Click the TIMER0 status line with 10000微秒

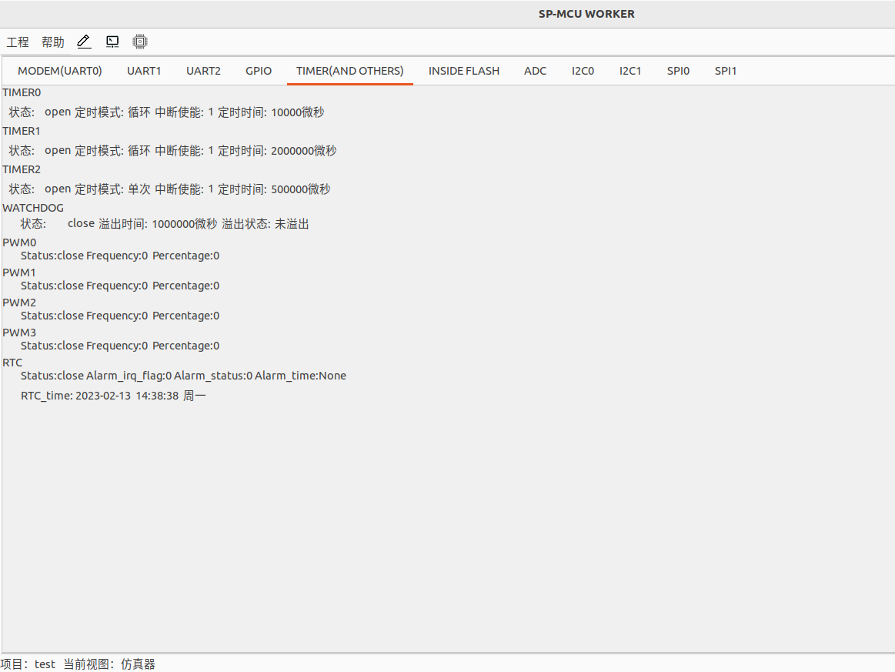166,112
